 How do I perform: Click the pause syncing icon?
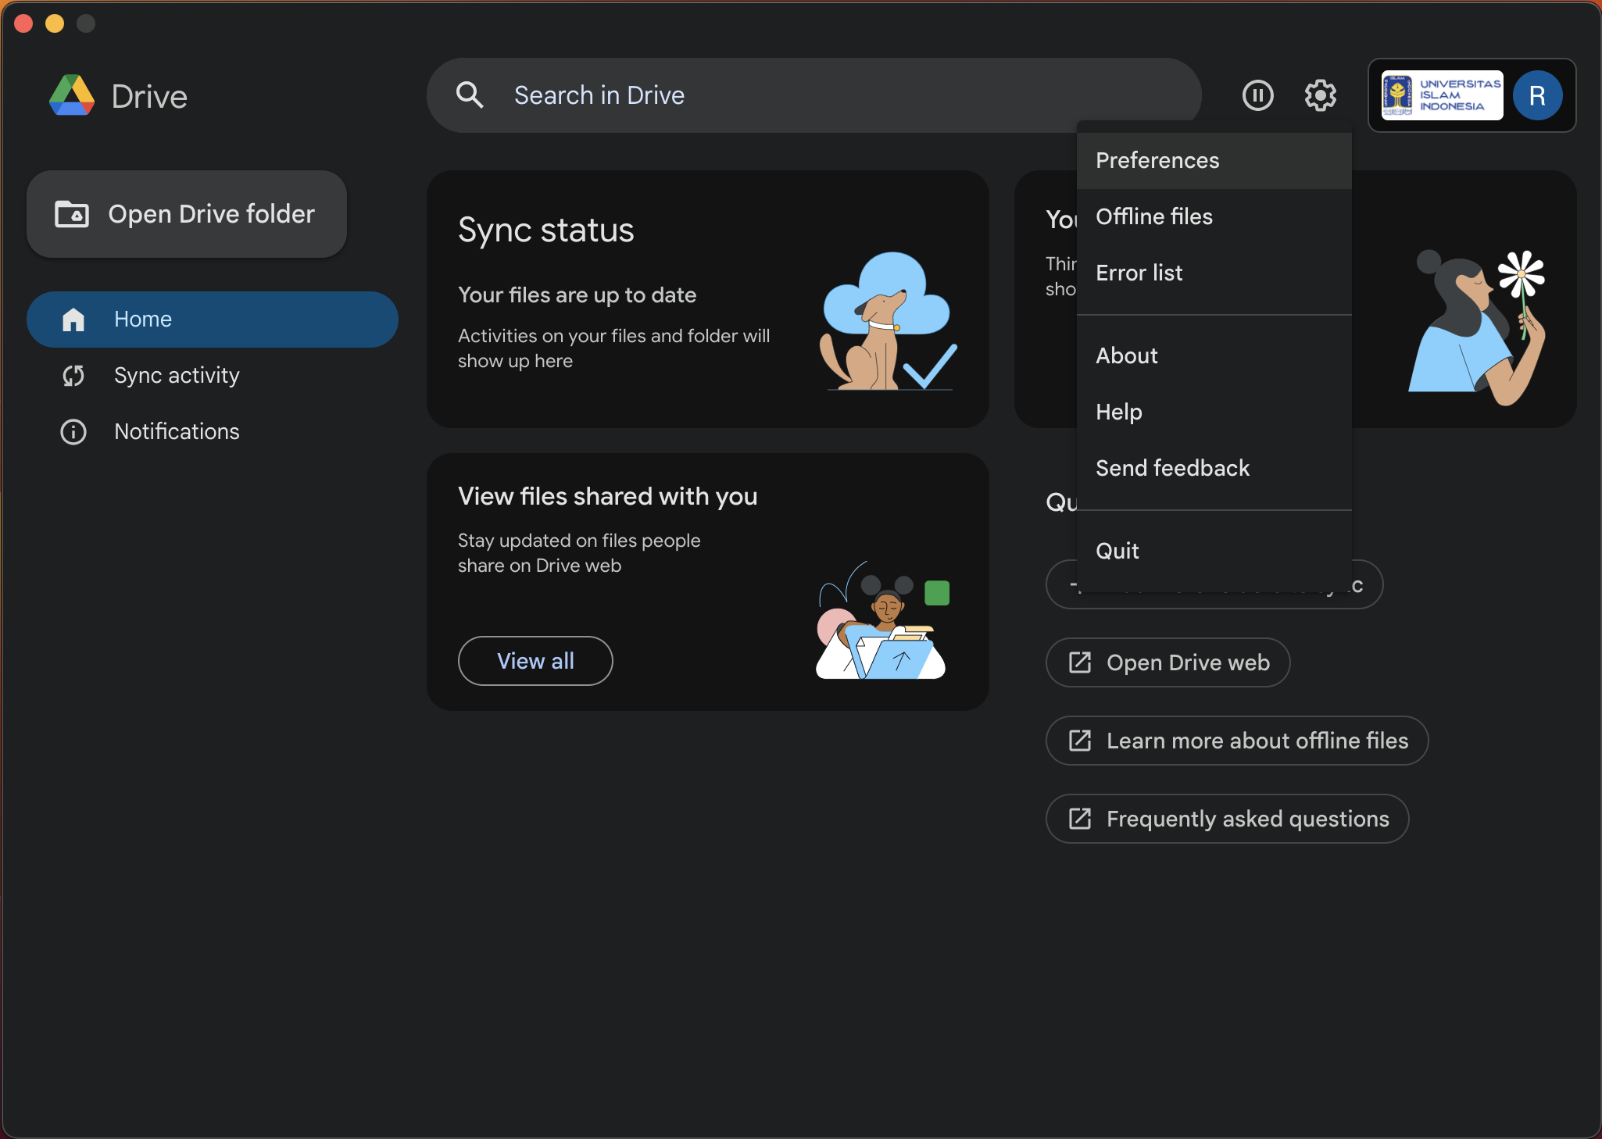[1257, 95]
